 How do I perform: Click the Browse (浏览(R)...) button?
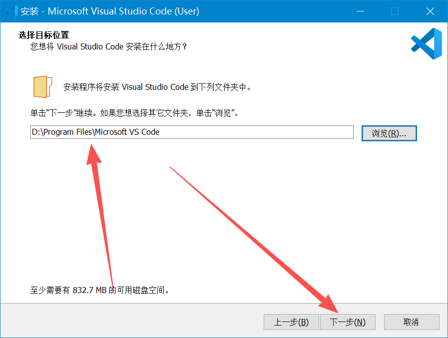pyautogui.click(x=389, y=133)
